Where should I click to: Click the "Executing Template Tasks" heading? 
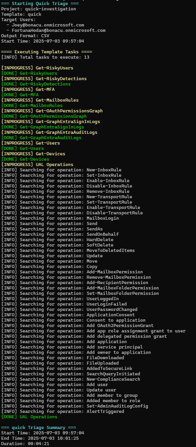click(47, 52)
